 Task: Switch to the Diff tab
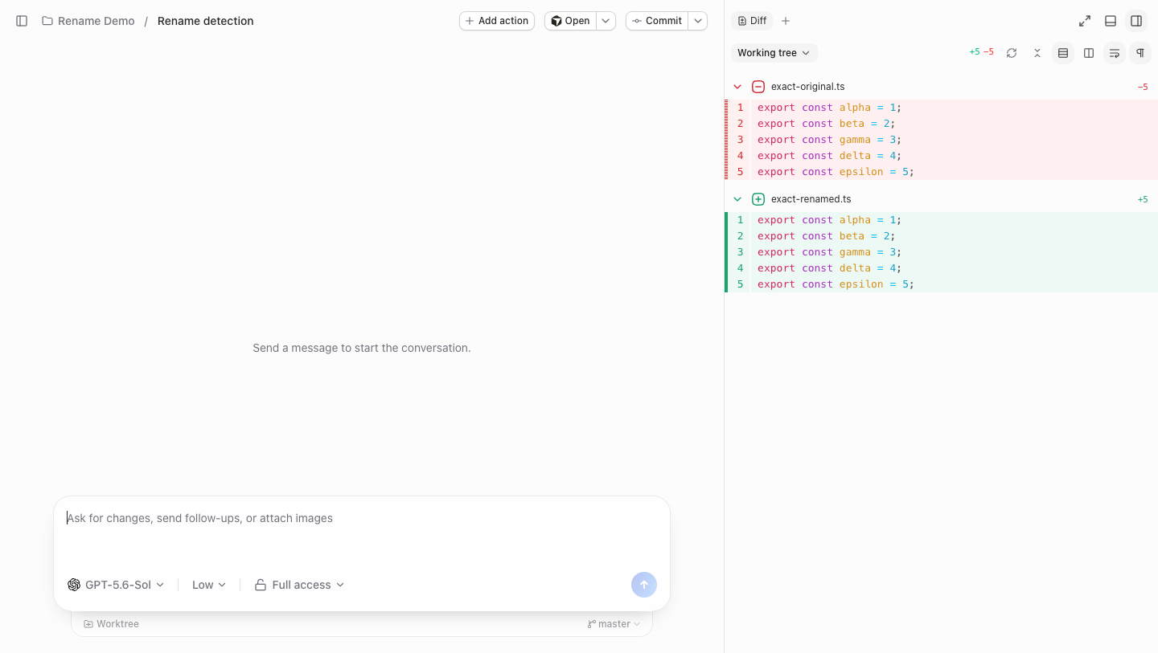click(752, 21)
